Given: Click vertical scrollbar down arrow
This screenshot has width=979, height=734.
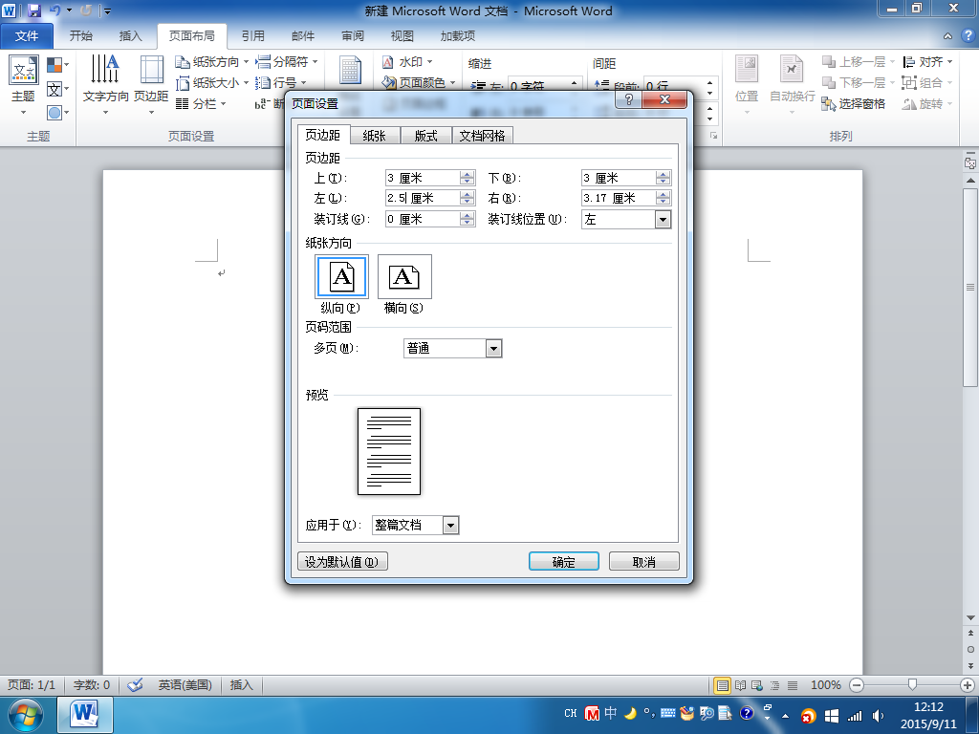Looking at the screenshot, I should point(970,618).
